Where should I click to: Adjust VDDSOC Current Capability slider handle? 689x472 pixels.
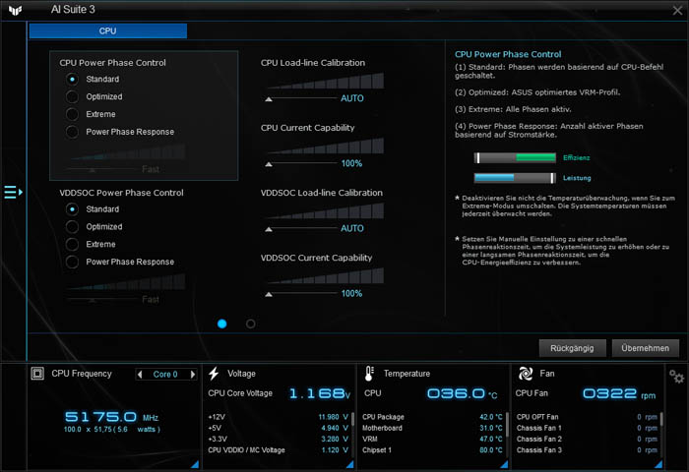coord(269,294)
